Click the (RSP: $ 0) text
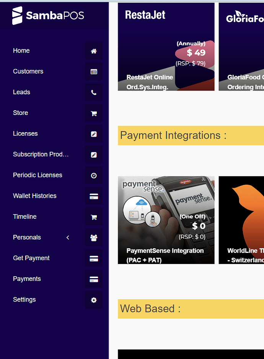264x359 pixels. pos(192,237)
